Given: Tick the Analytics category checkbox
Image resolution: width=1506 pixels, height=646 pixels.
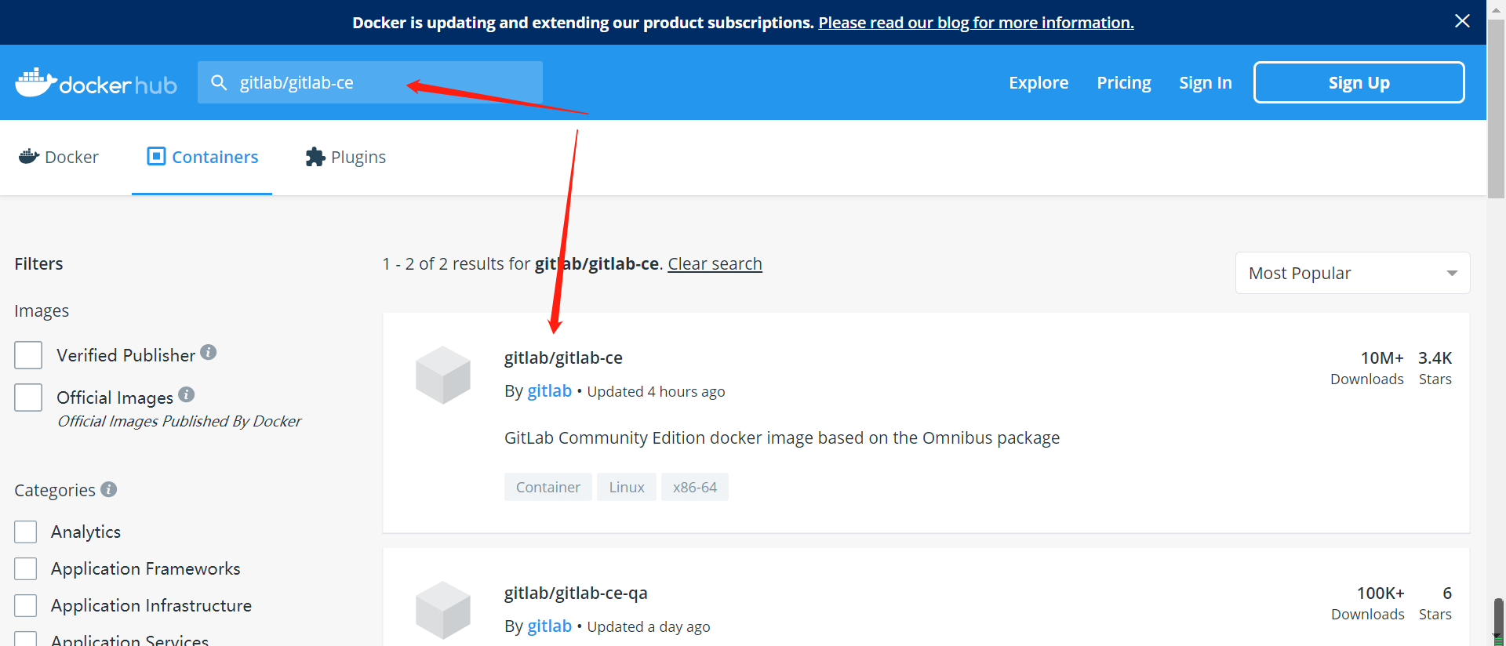Looking at the screenshot, I should [26, 532].
